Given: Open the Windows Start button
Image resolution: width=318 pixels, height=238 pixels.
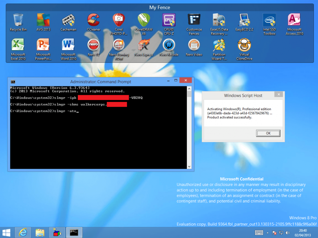Looking at the screenshot, I should (x=6, y=233).
